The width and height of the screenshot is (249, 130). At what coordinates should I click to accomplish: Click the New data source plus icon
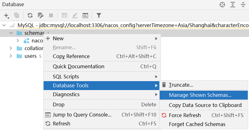6,16
